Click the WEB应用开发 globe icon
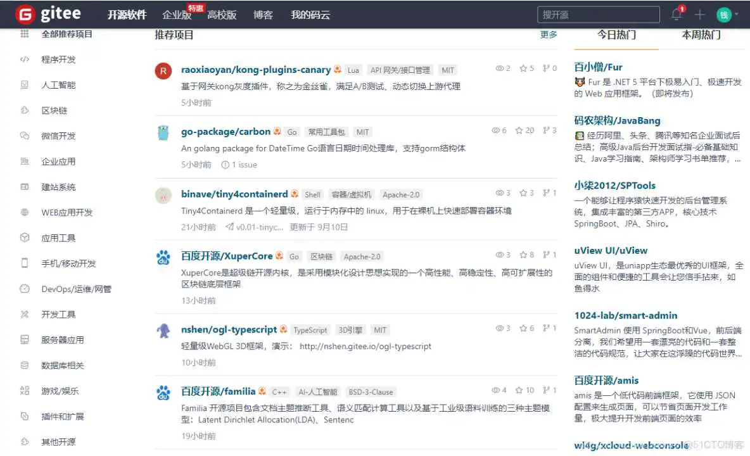Screen dimensions: 750x456 coord(25,212)
